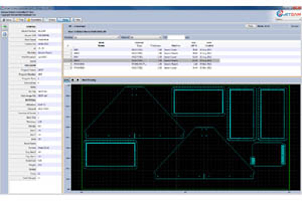Image resolution: width=302 pixels, height=201 pixels.
Task: Click the green arrow icon in left sidebar
Action: (5, 26)
